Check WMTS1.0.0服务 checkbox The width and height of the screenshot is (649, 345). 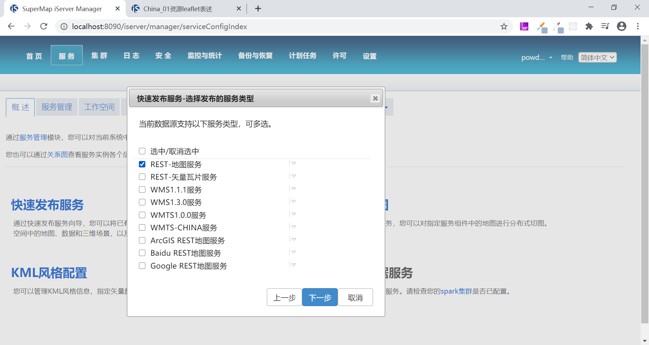click(142, 215)
